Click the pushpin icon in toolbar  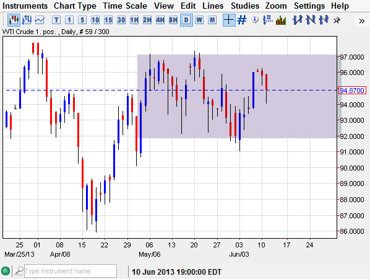coord(337,20)
